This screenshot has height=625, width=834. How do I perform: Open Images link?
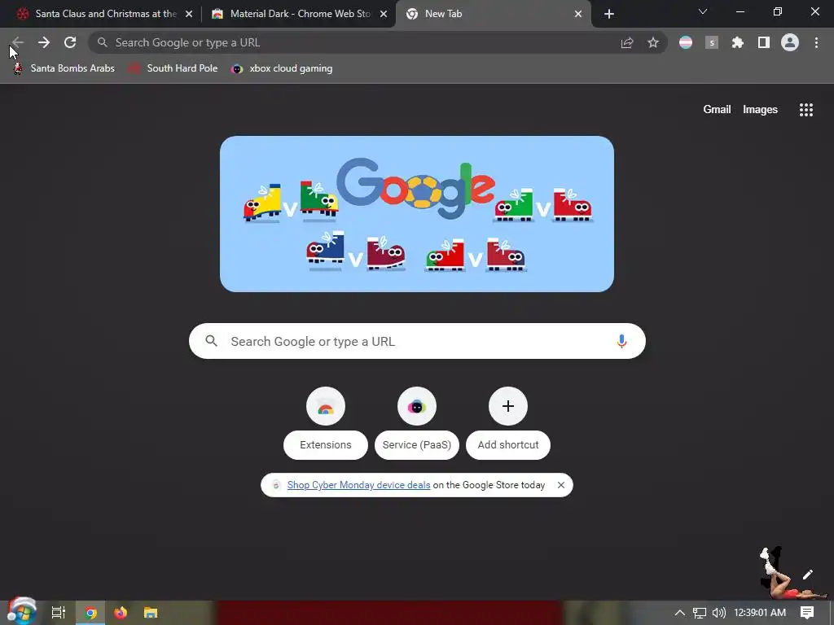[760, 110]
